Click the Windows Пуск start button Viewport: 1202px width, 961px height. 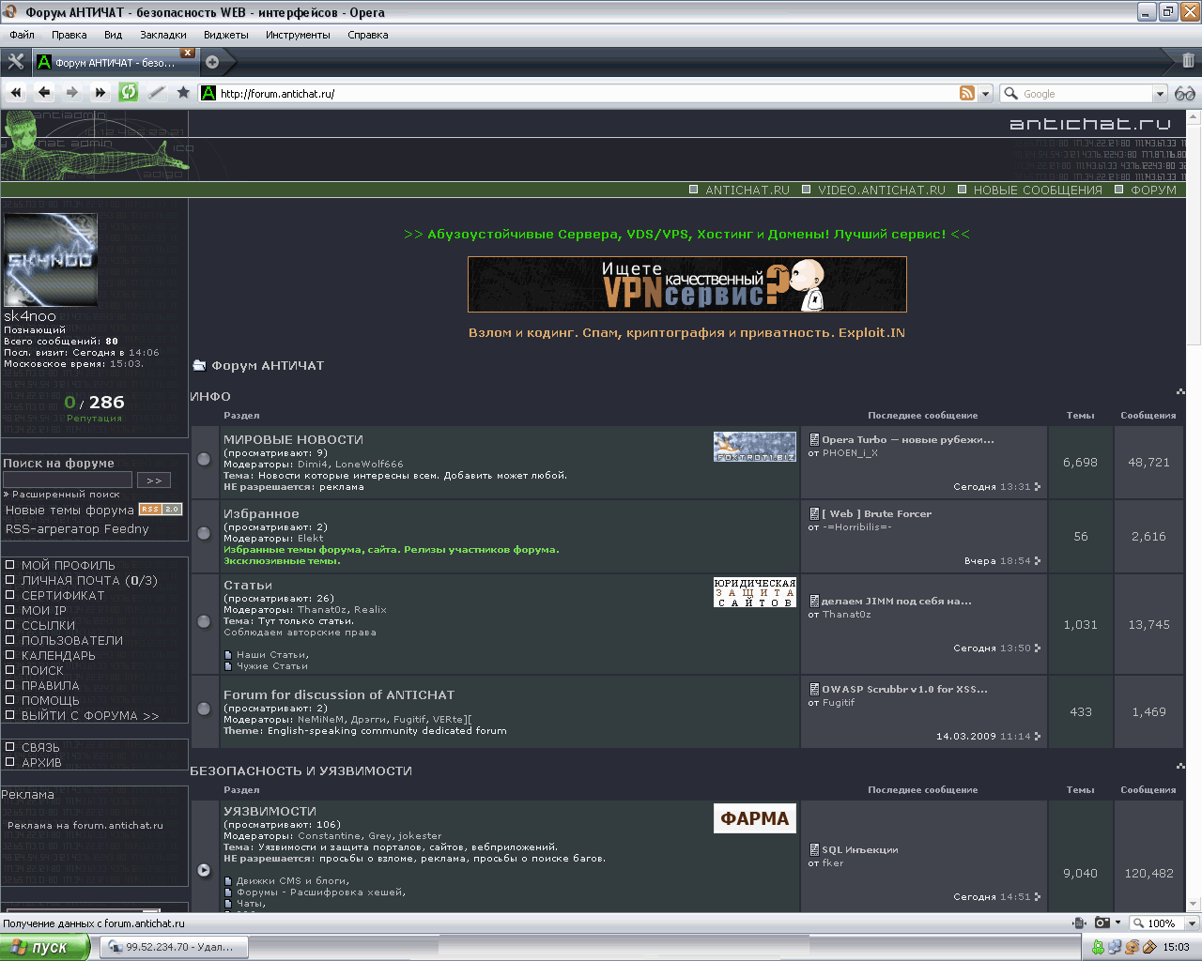coord(45,947)
